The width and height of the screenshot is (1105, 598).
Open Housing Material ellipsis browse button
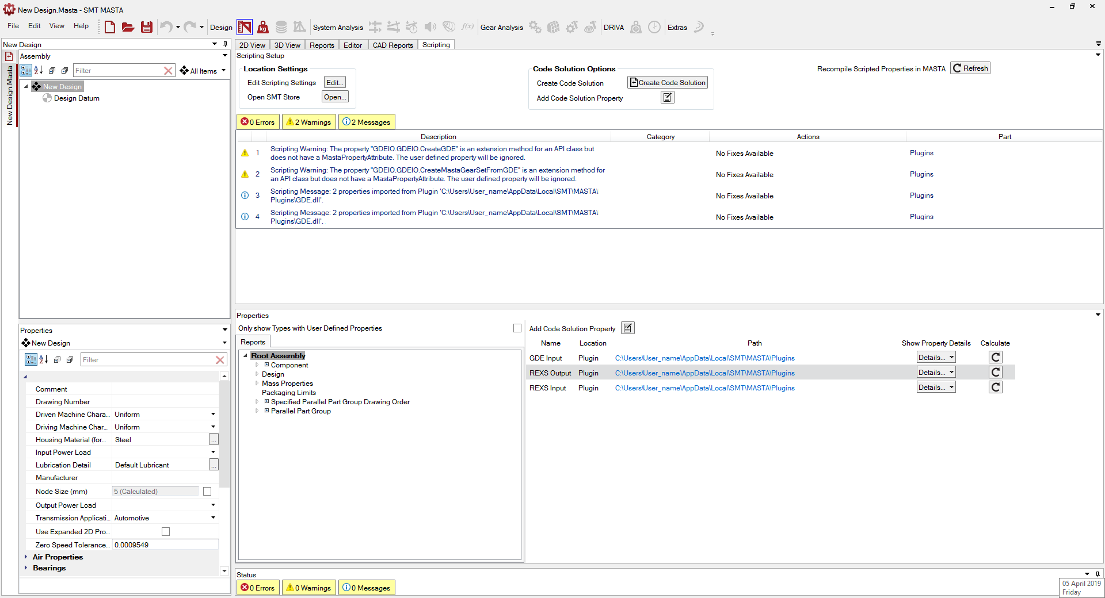[x=214, y=440]
